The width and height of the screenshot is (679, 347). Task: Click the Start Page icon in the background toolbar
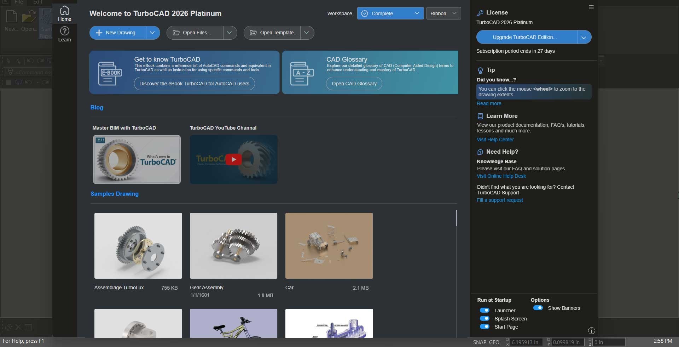click(46, 23)
